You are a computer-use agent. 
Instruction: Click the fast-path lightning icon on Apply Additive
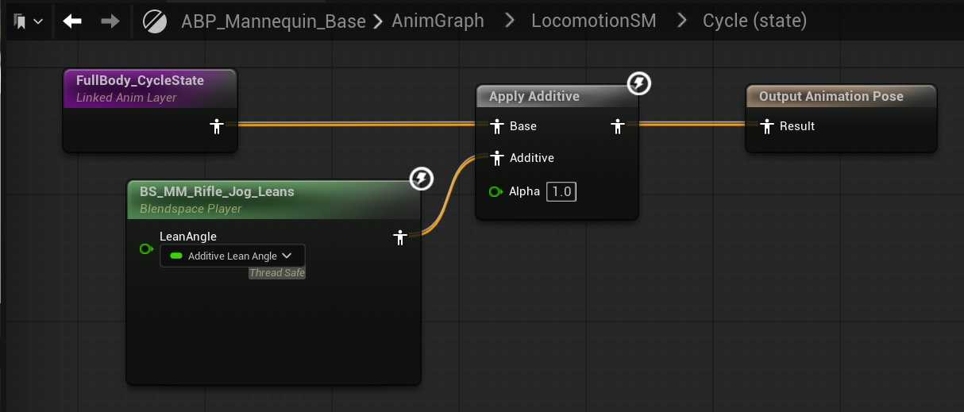tap(638, 83)
